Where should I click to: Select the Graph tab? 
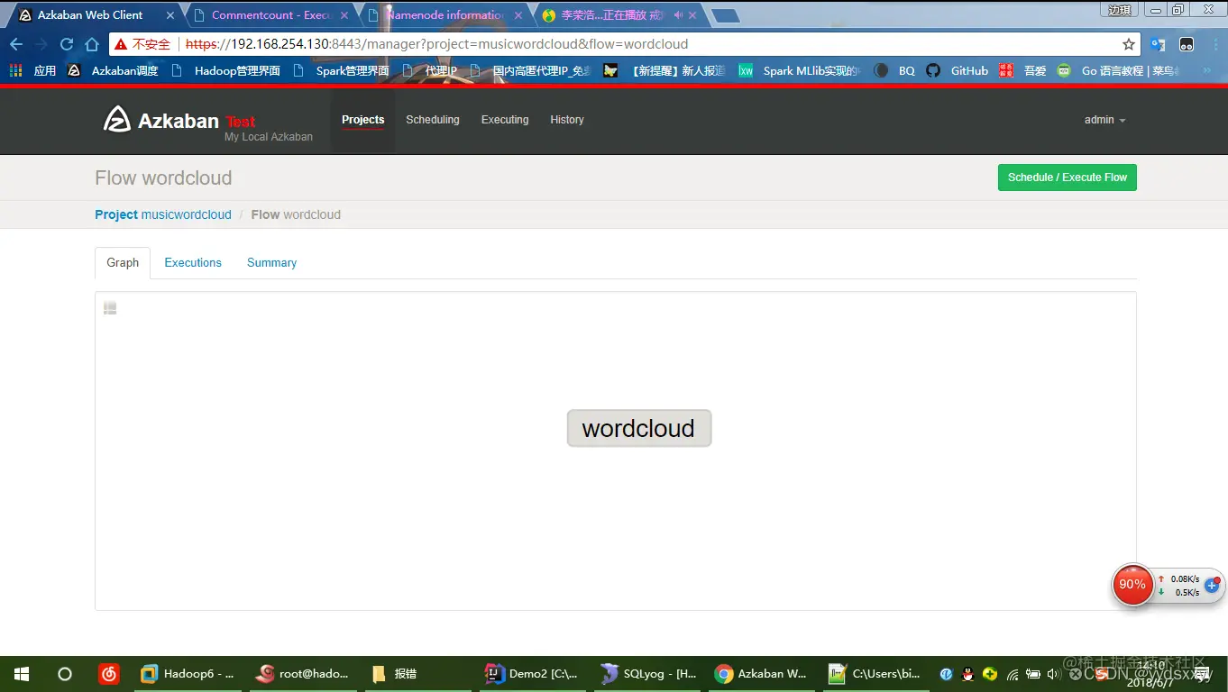[x=123, y=262]
